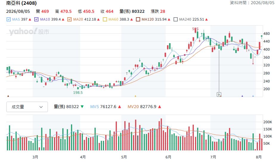Enable the MA60 moving average checkbox
The image size is (277, 167).
click(105, 19)
